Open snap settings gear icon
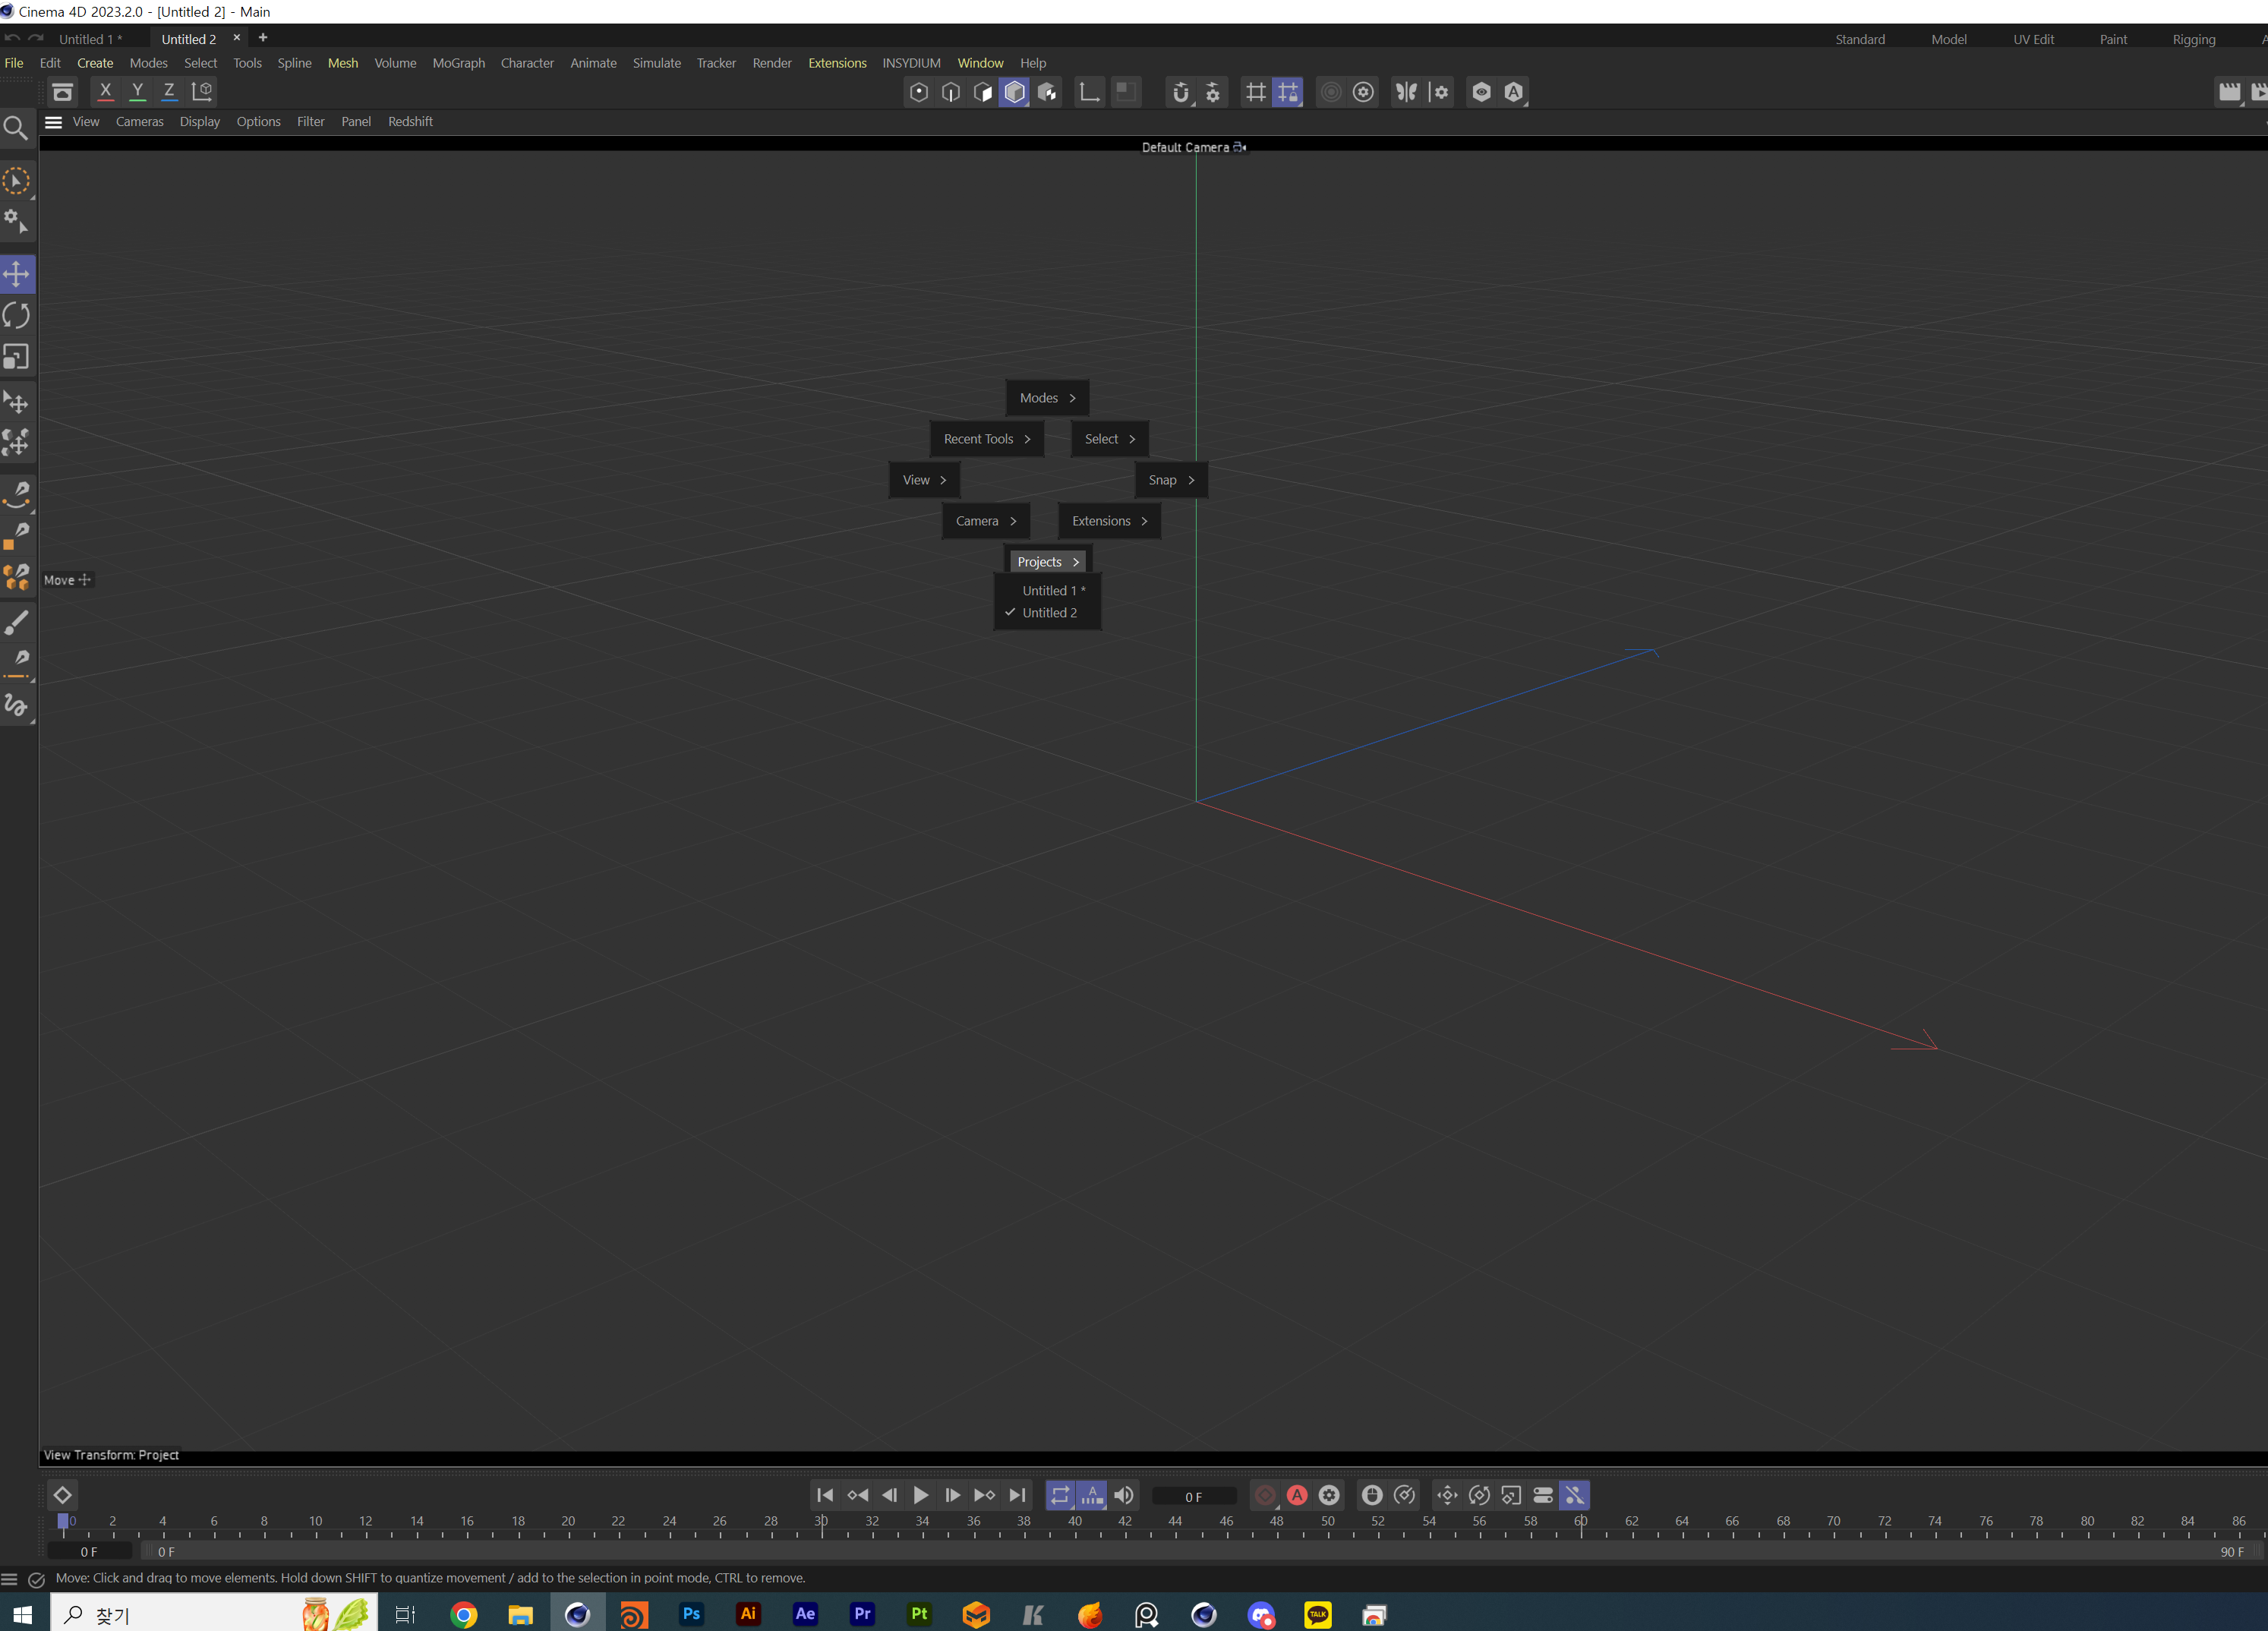The height and width of the screenshot is (1631, 2268). [x=1213, y=92]
